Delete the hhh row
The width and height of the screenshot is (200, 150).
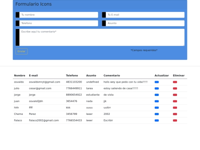175,108
